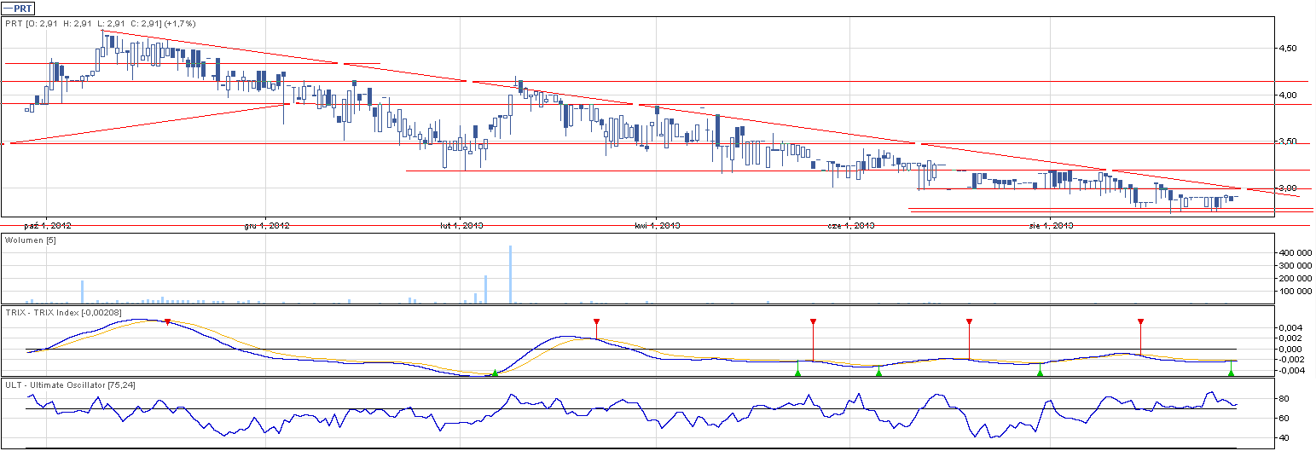Click the 400 000 volume axis value
1316x451 pixels.
coord(1294,253)
